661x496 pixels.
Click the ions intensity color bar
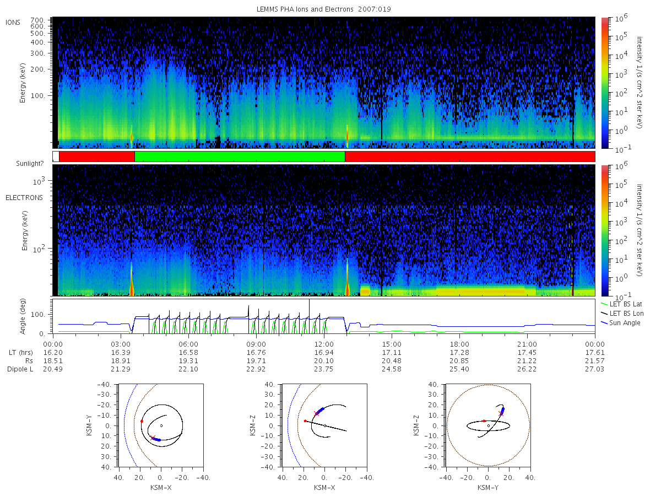click(x=604, y=83)
